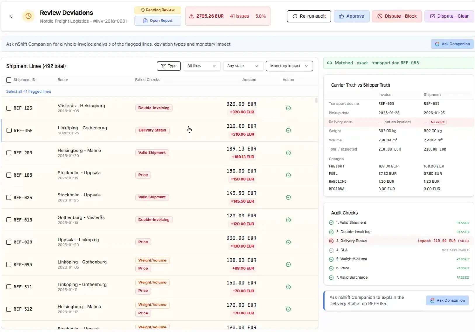Click the Price tag on REF-105

pos(143,175)
